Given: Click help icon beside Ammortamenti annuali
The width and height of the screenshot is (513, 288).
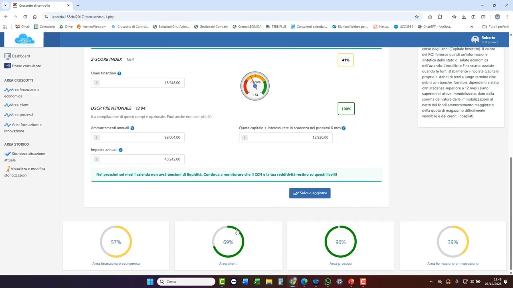Looking at the screenshot, I should (132, 128).
